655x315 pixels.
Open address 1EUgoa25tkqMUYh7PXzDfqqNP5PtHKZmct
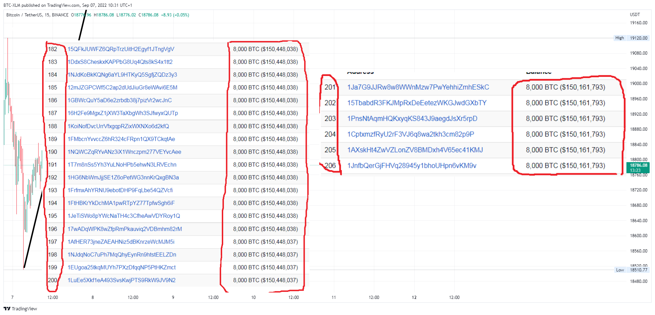[122, 267]
